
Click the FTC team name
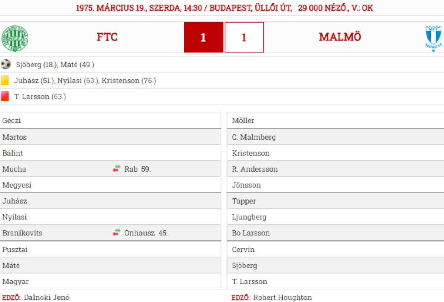click(x=107, y=37)
